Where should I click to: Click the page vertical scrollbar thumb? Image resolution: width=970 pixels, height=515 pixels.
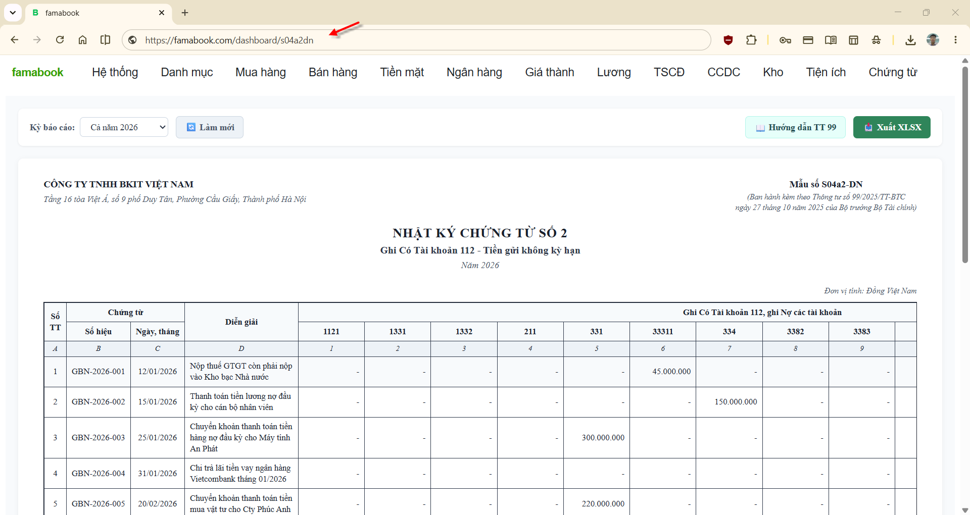click(965, 164)
